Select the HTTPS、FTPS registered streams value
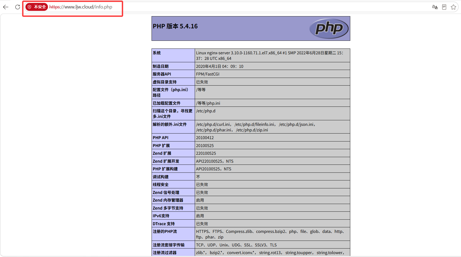Screen dimensions: 461x257 [x=271, y=234]
